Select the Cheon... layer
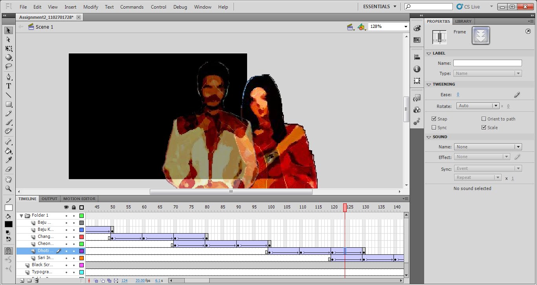This screenshot has width=537, height=285. click(46, 244)
